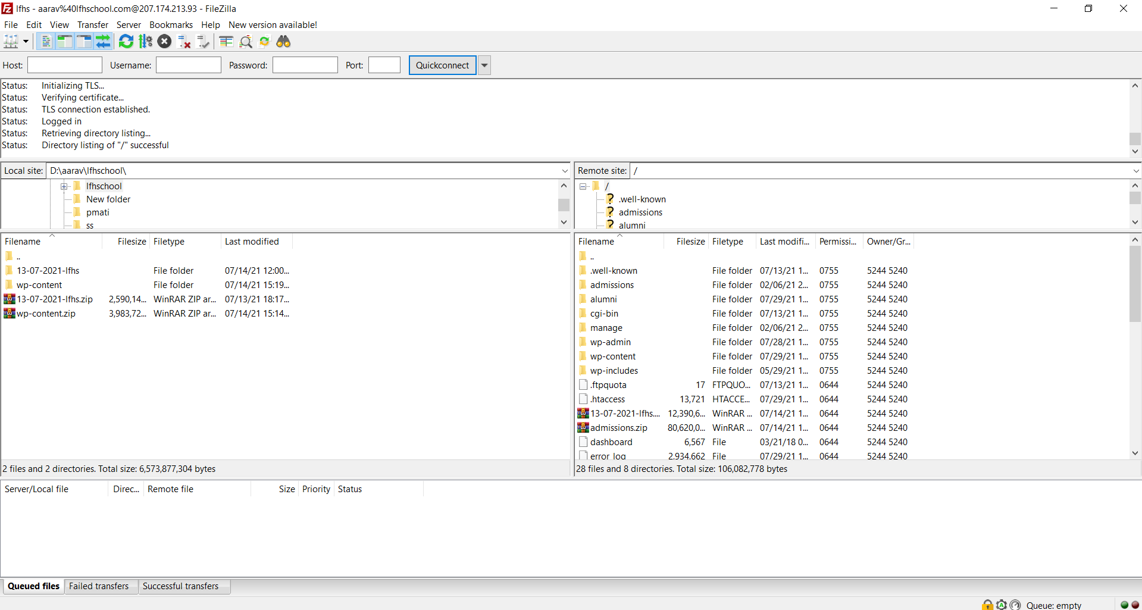Open the Site Manager dropdown arrow
1142x610 pixels.
[x=26, y=42]
